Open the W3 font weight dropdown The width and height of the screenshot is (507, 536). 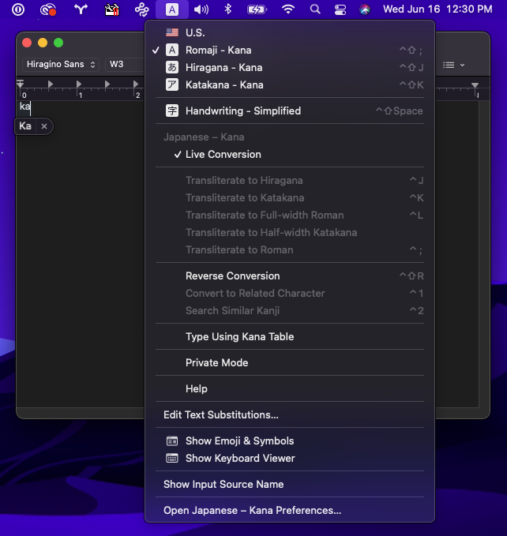click(x=125, y=64)
